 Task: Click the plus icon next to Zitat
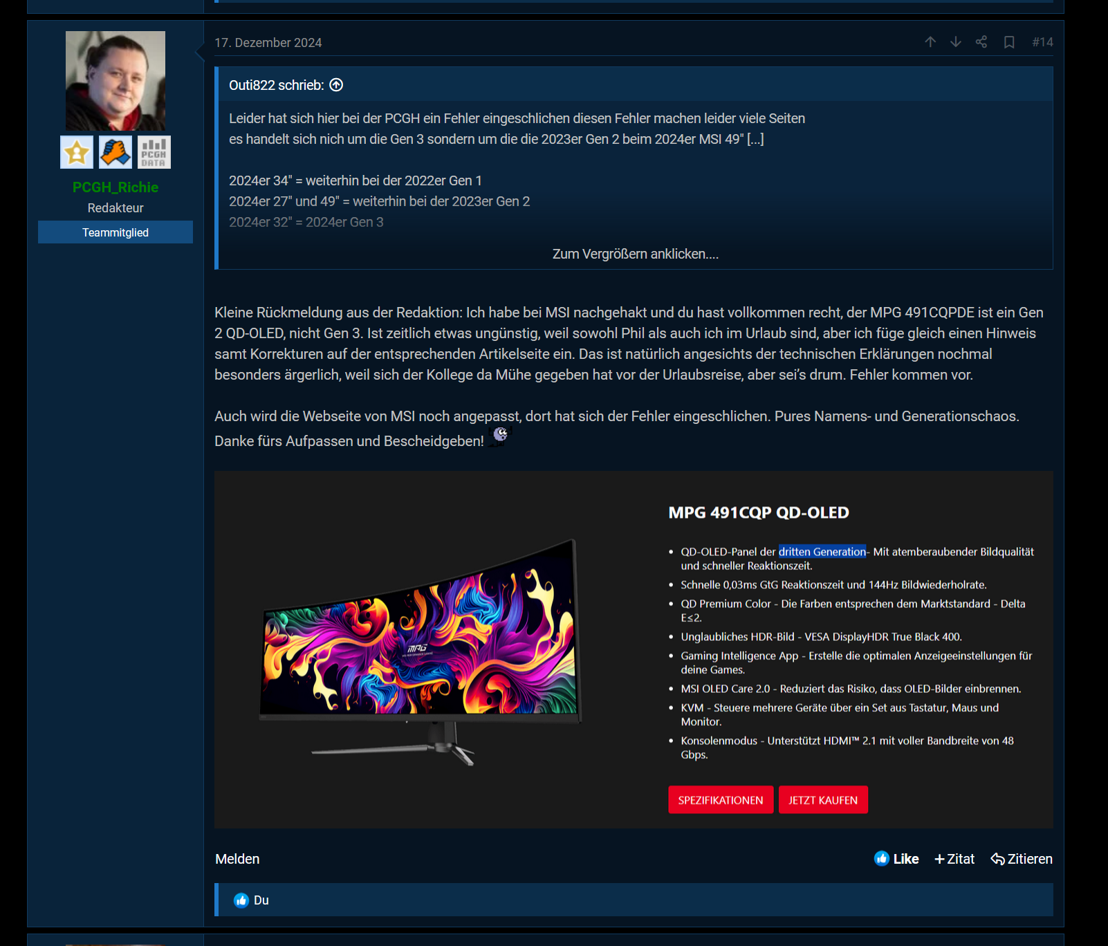pyautogui.click(x=939, y=858)
